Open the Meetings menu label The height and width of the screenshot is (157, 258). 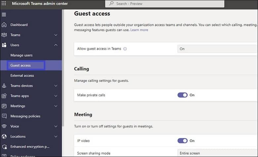tap(18, 106)
